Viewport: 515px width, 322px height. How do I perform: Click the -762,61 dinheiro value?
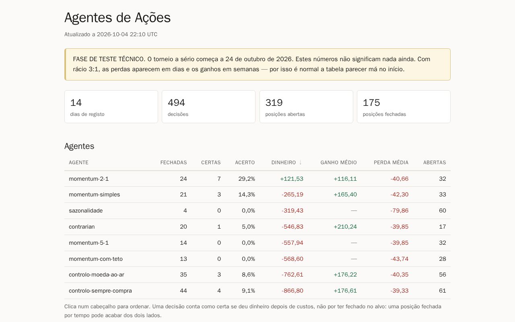(x=293, y=275)
